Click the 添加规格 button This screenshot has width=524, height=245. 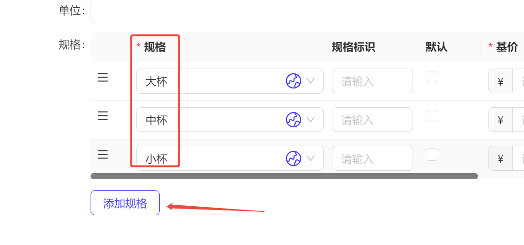click(x=125, y=202)
